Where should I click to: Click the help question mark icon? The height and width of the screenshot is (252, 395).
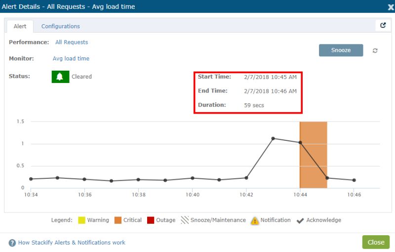[x=12, y=243]
